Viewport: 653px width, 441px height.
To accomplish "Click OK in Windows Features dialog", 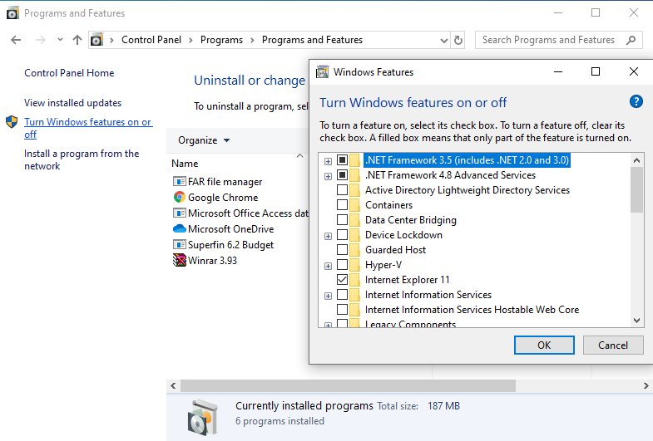I will click(x=544, y=345).
